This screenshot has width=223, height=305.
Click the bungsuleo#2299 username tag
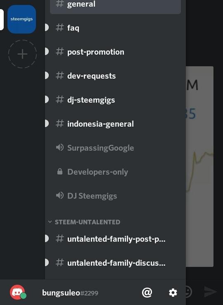coord(70,293)
